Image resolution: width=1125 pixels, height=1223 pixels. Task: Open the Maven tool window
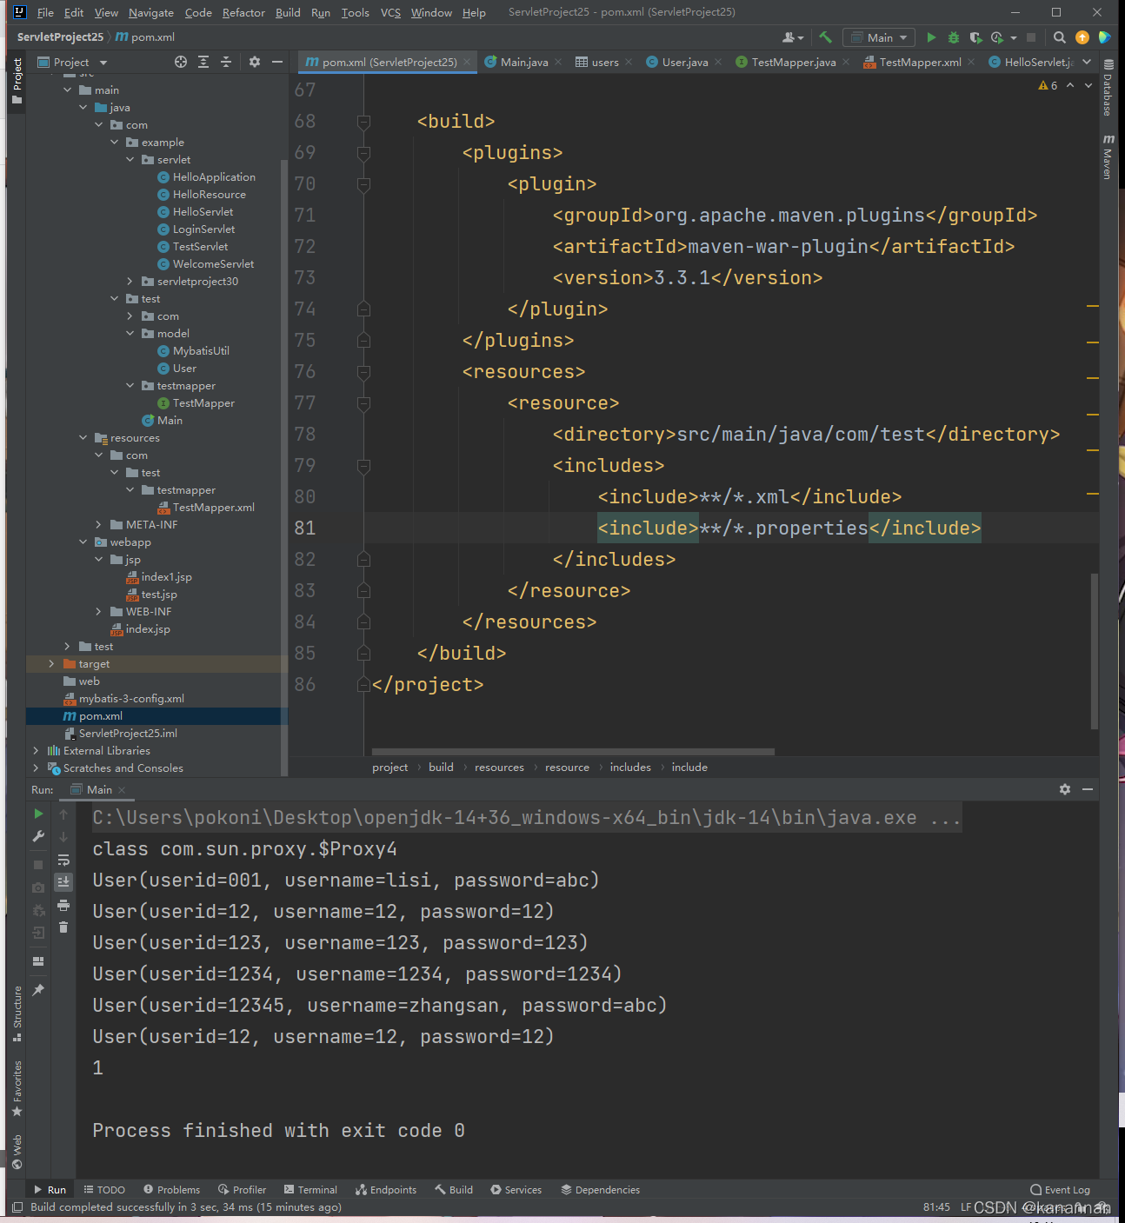pyautogui.click(x=1108, y=156)
